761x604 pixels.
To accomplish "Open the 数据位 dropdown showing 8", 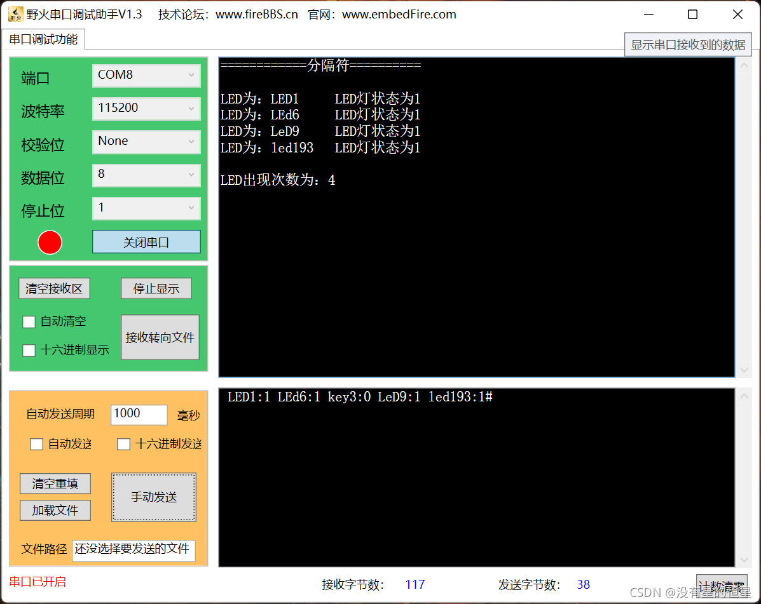I will [x=146, y=175].
